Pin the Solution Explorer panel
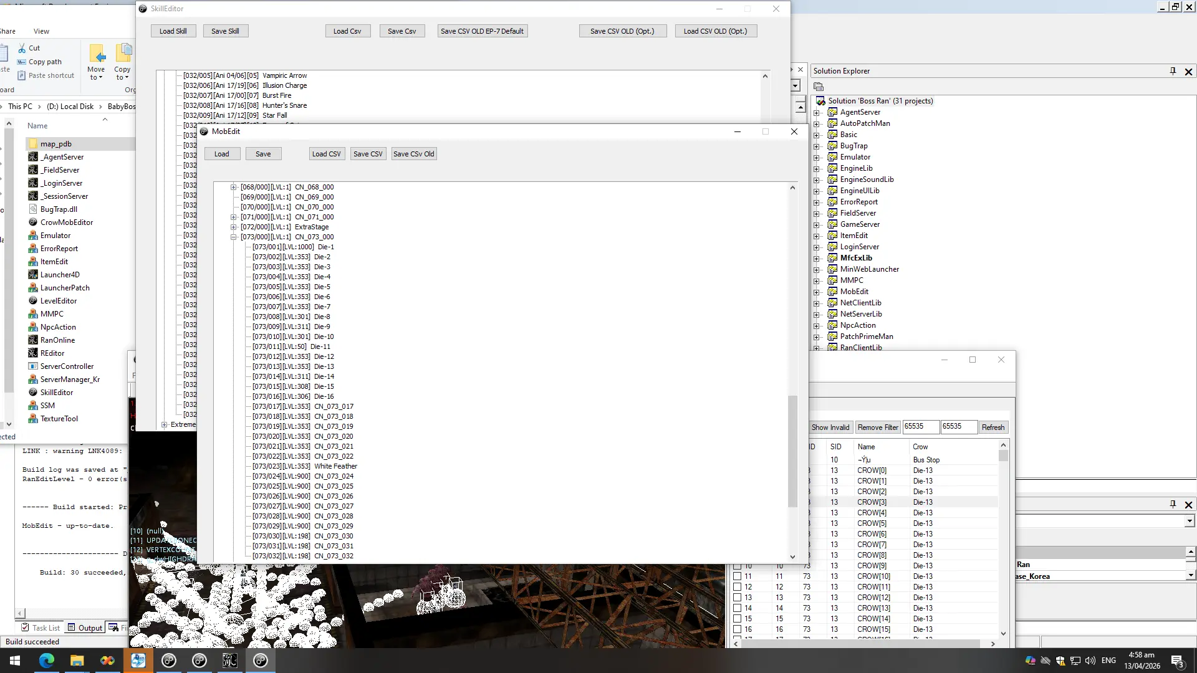The height and width of the screenshot is (673, 1197). coord(1173,71)
